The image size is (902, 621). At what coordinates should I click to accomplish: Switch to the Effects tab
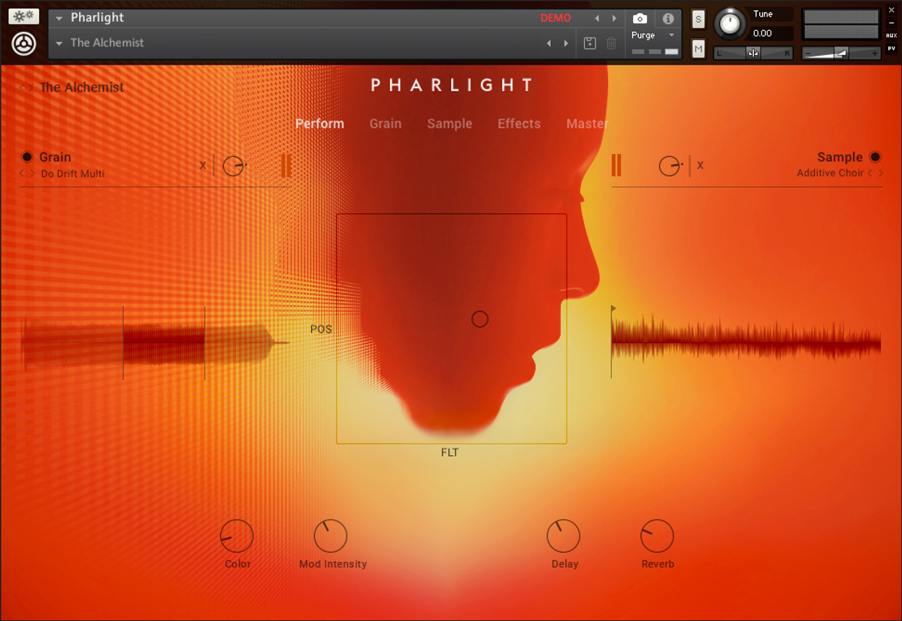pyautogui.click(x=519, y=124)
